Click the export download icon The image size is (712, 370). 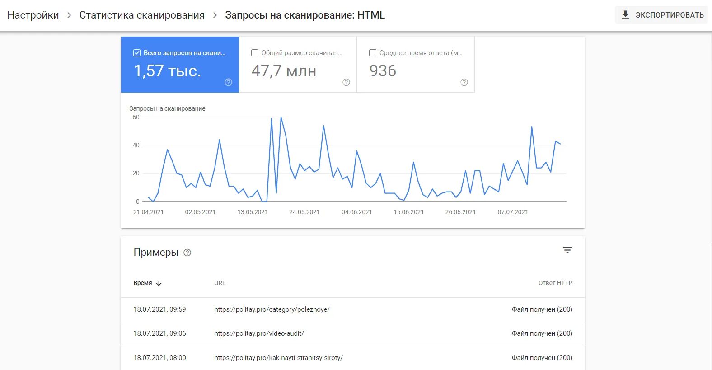tap(625, 15)
